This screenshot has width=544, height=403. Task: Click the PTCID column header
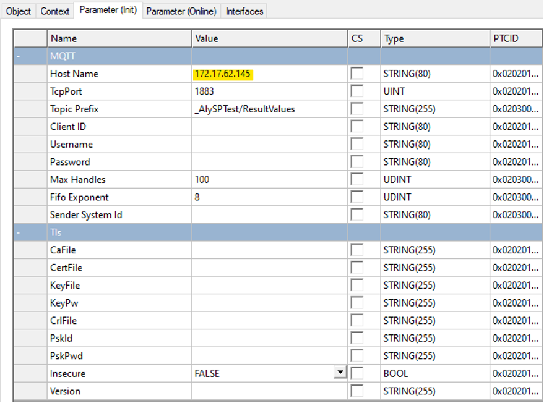(x=516, y=38)
